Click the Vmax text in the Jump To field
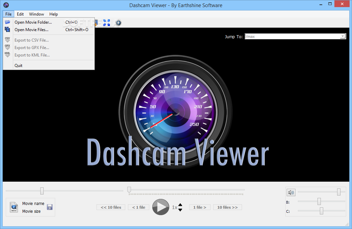This screenshot has width=352, height=229. [x=250, y=37]
